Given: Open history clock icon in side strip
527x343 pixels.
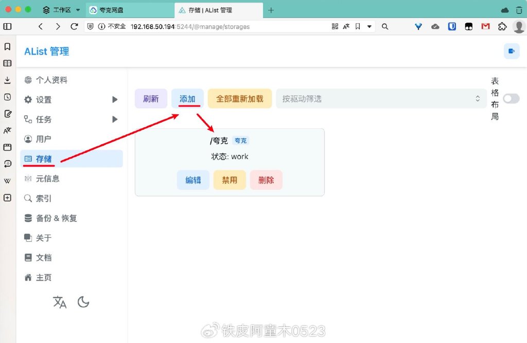Looking at the screenshot, I should pyautogui.click(x=7, y=97).
